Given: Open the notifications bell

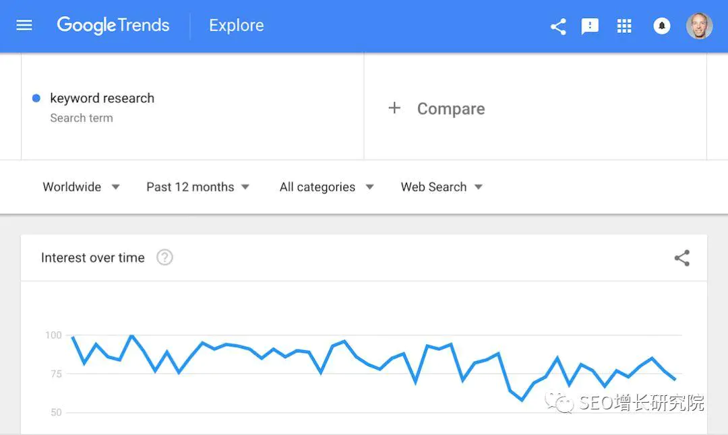Looking at the screenshot, I should (662, 26).
